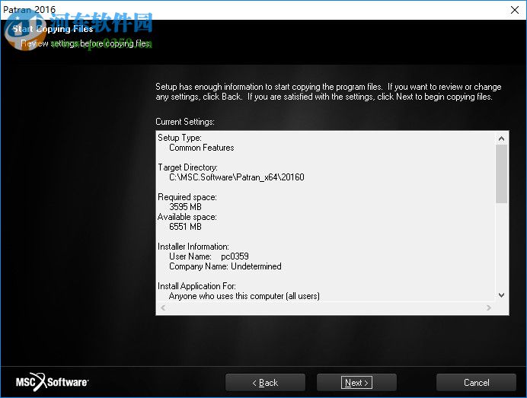Screen dimensions: 527x398
Task: Click the 'Install Application For:' heading
Action: click(x=196, y=286)
